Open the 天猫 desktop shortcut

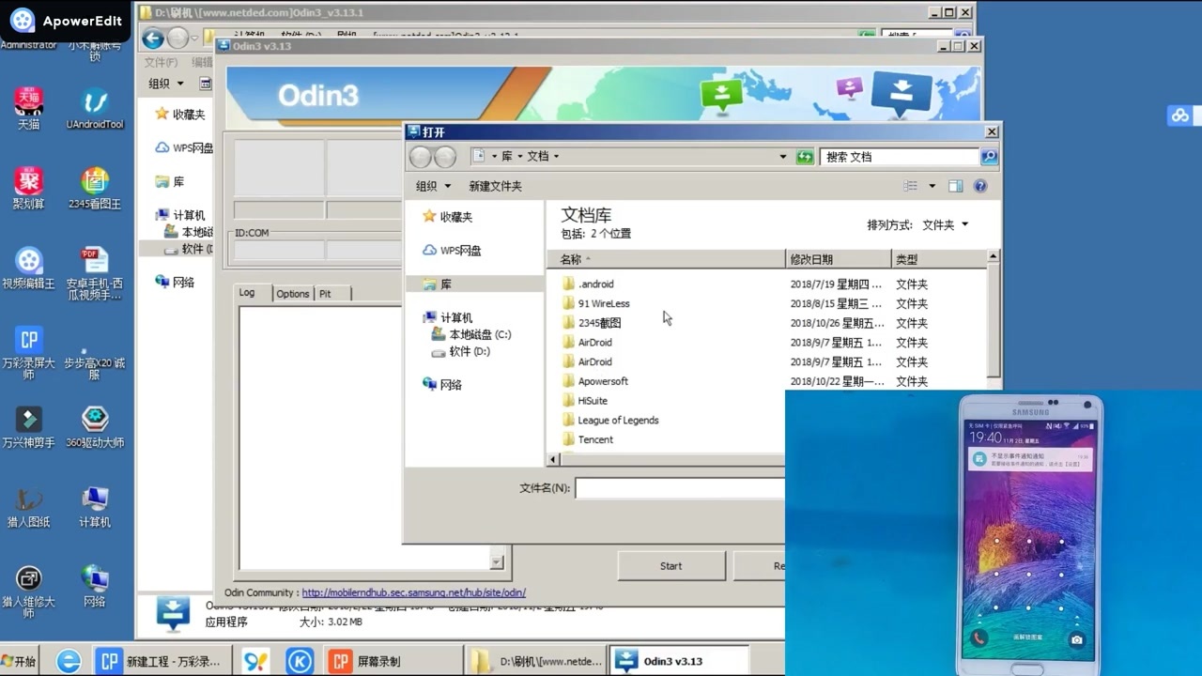(28, 108)
